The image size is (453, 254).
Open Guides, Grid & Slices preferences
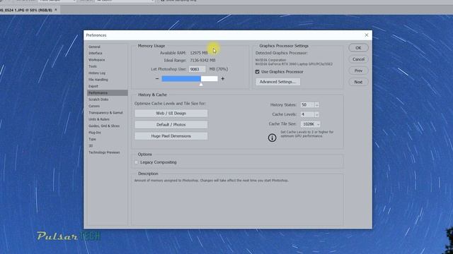(104, 126)
